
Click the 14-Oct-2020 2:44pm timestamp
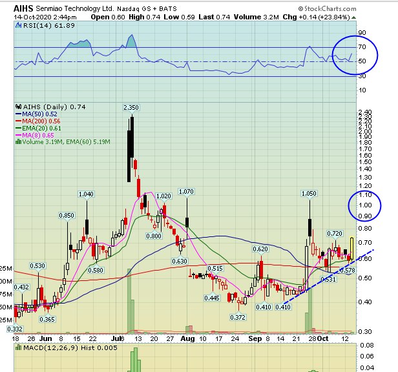coord(45,17)
